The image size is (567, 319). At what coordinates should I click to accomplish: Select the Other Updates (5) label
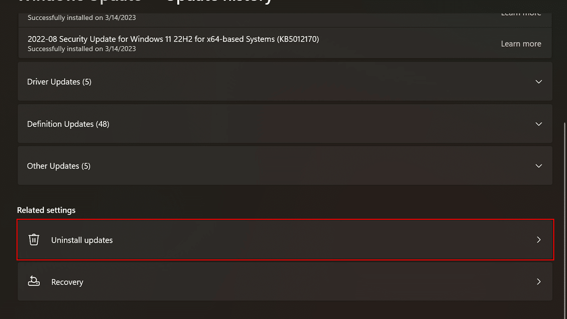click(59, 166)
